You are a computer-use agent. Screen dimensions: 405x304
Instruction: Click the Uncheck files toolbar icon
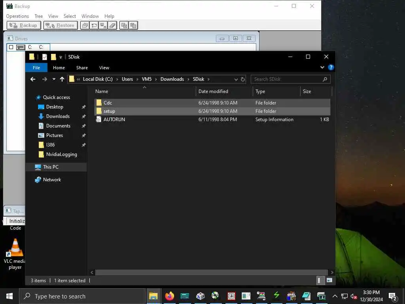[133, 25]
